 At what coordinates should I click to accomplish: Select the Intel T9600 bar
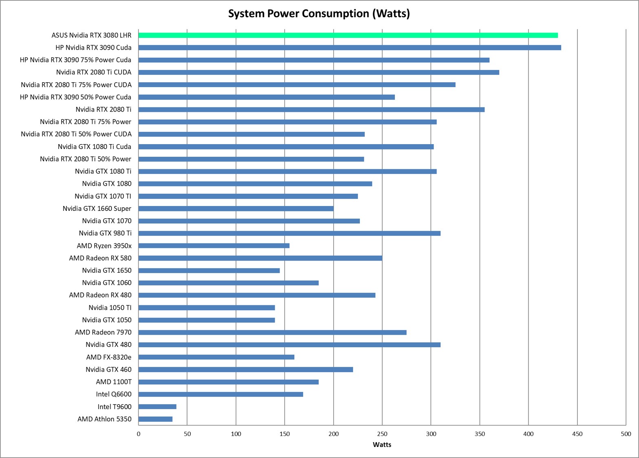pos(157,407)
